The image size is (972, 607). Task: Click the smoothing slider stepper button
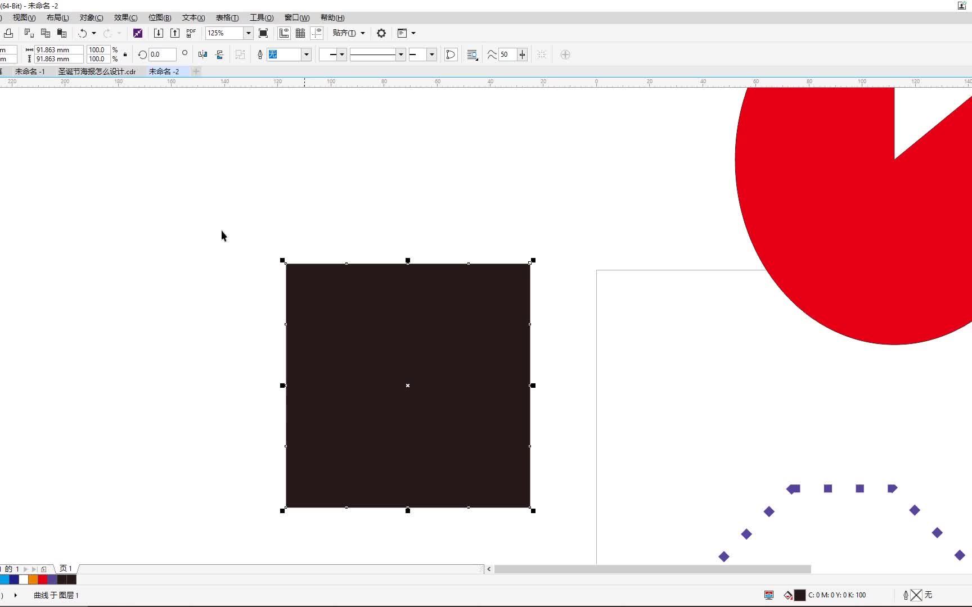(x=523, y=55)
